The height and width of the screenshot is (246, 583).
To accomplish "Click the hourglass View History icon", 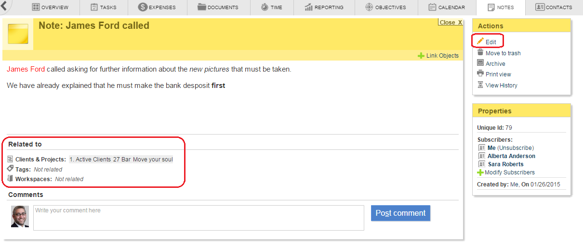I will click(x=480, y=85).
